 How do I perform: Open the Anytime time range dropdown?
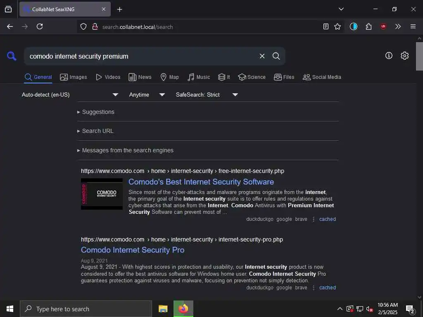[147, 95]
